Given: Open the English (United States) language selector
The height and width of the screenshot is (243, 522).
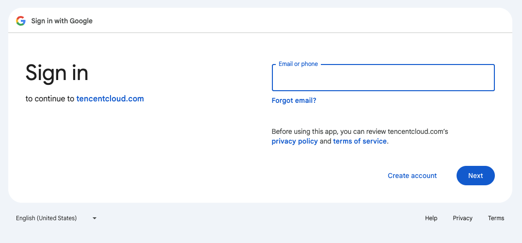Looking at the screenshot, I should 47,218.
